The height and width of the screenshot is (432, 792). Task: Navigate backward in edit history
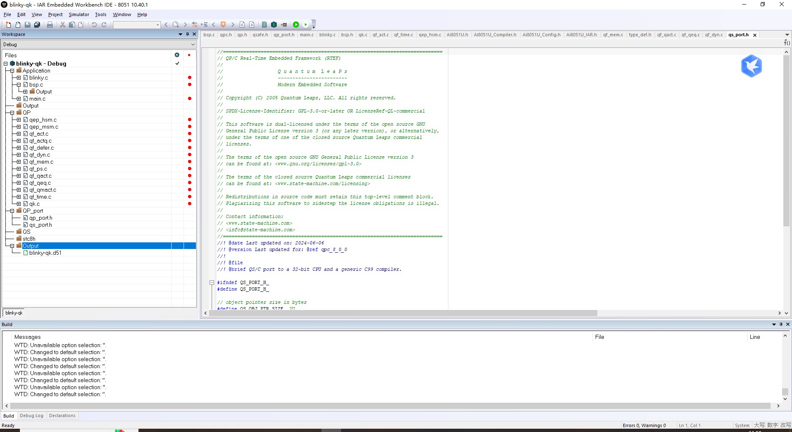click(x=242, y=25)
